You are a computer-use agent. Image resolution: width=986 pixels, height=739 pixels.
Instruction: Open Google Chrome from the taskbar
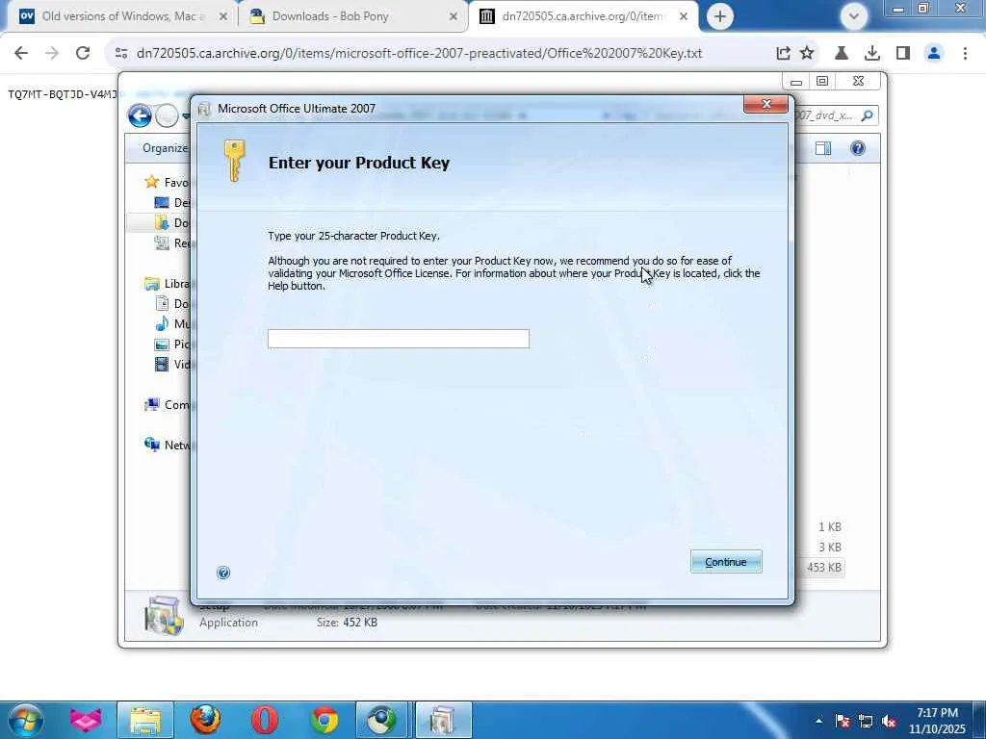point(324,720)
